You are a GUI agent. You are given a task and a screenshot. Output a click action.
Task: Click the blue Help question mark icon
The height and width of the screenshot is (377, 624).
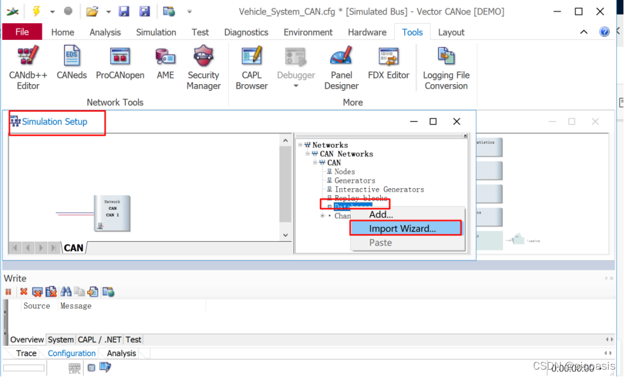pyautogui.click(x=604, y=32)
